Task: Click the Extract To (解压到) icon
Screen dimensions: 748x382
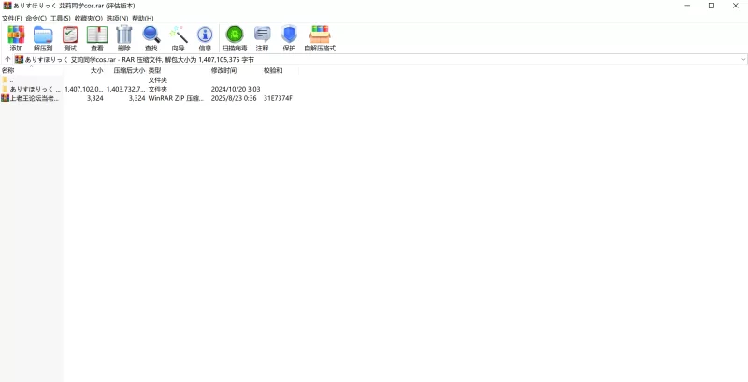Action: pos(43,38)
